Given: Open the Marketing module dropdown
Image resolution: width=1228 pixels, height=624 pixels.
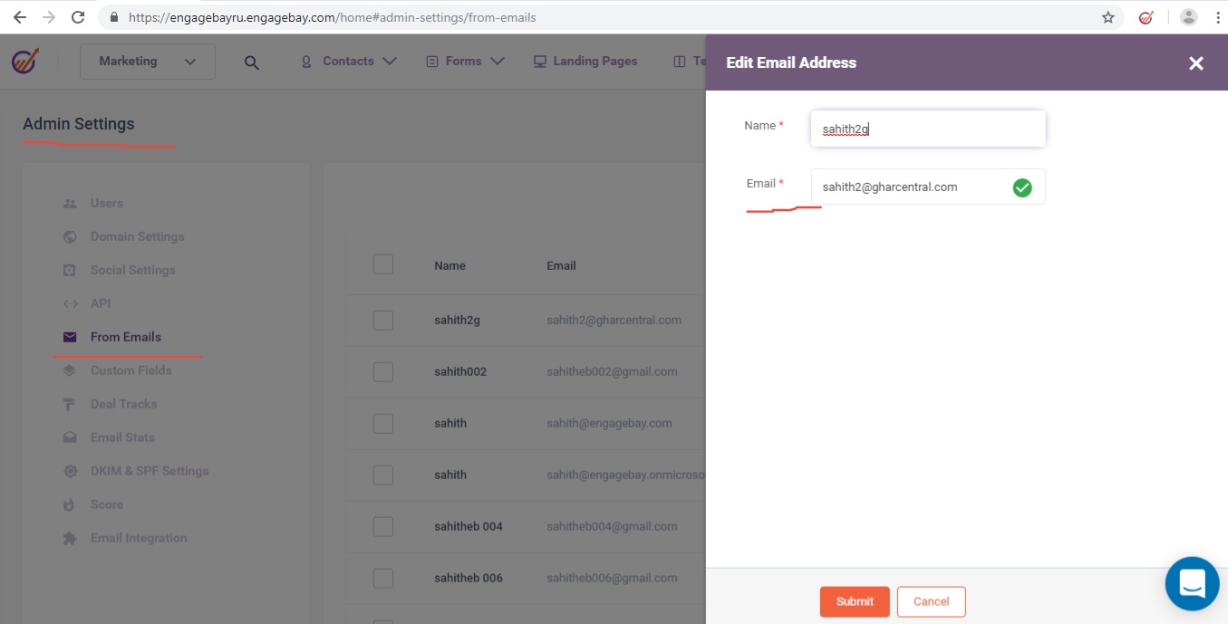Looking at the screenshot, I should [x=148, y=62].
